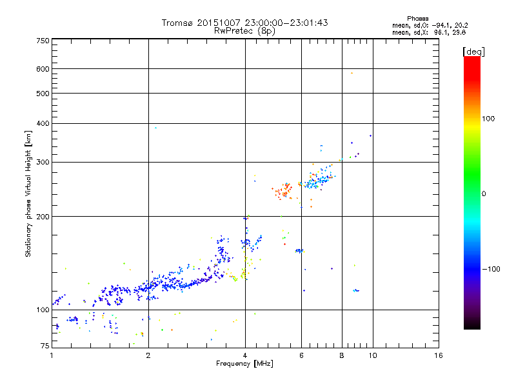Click the '[deg]' colorbar unit label
This screenshot has height=387, width=516.
click(473, 52)
